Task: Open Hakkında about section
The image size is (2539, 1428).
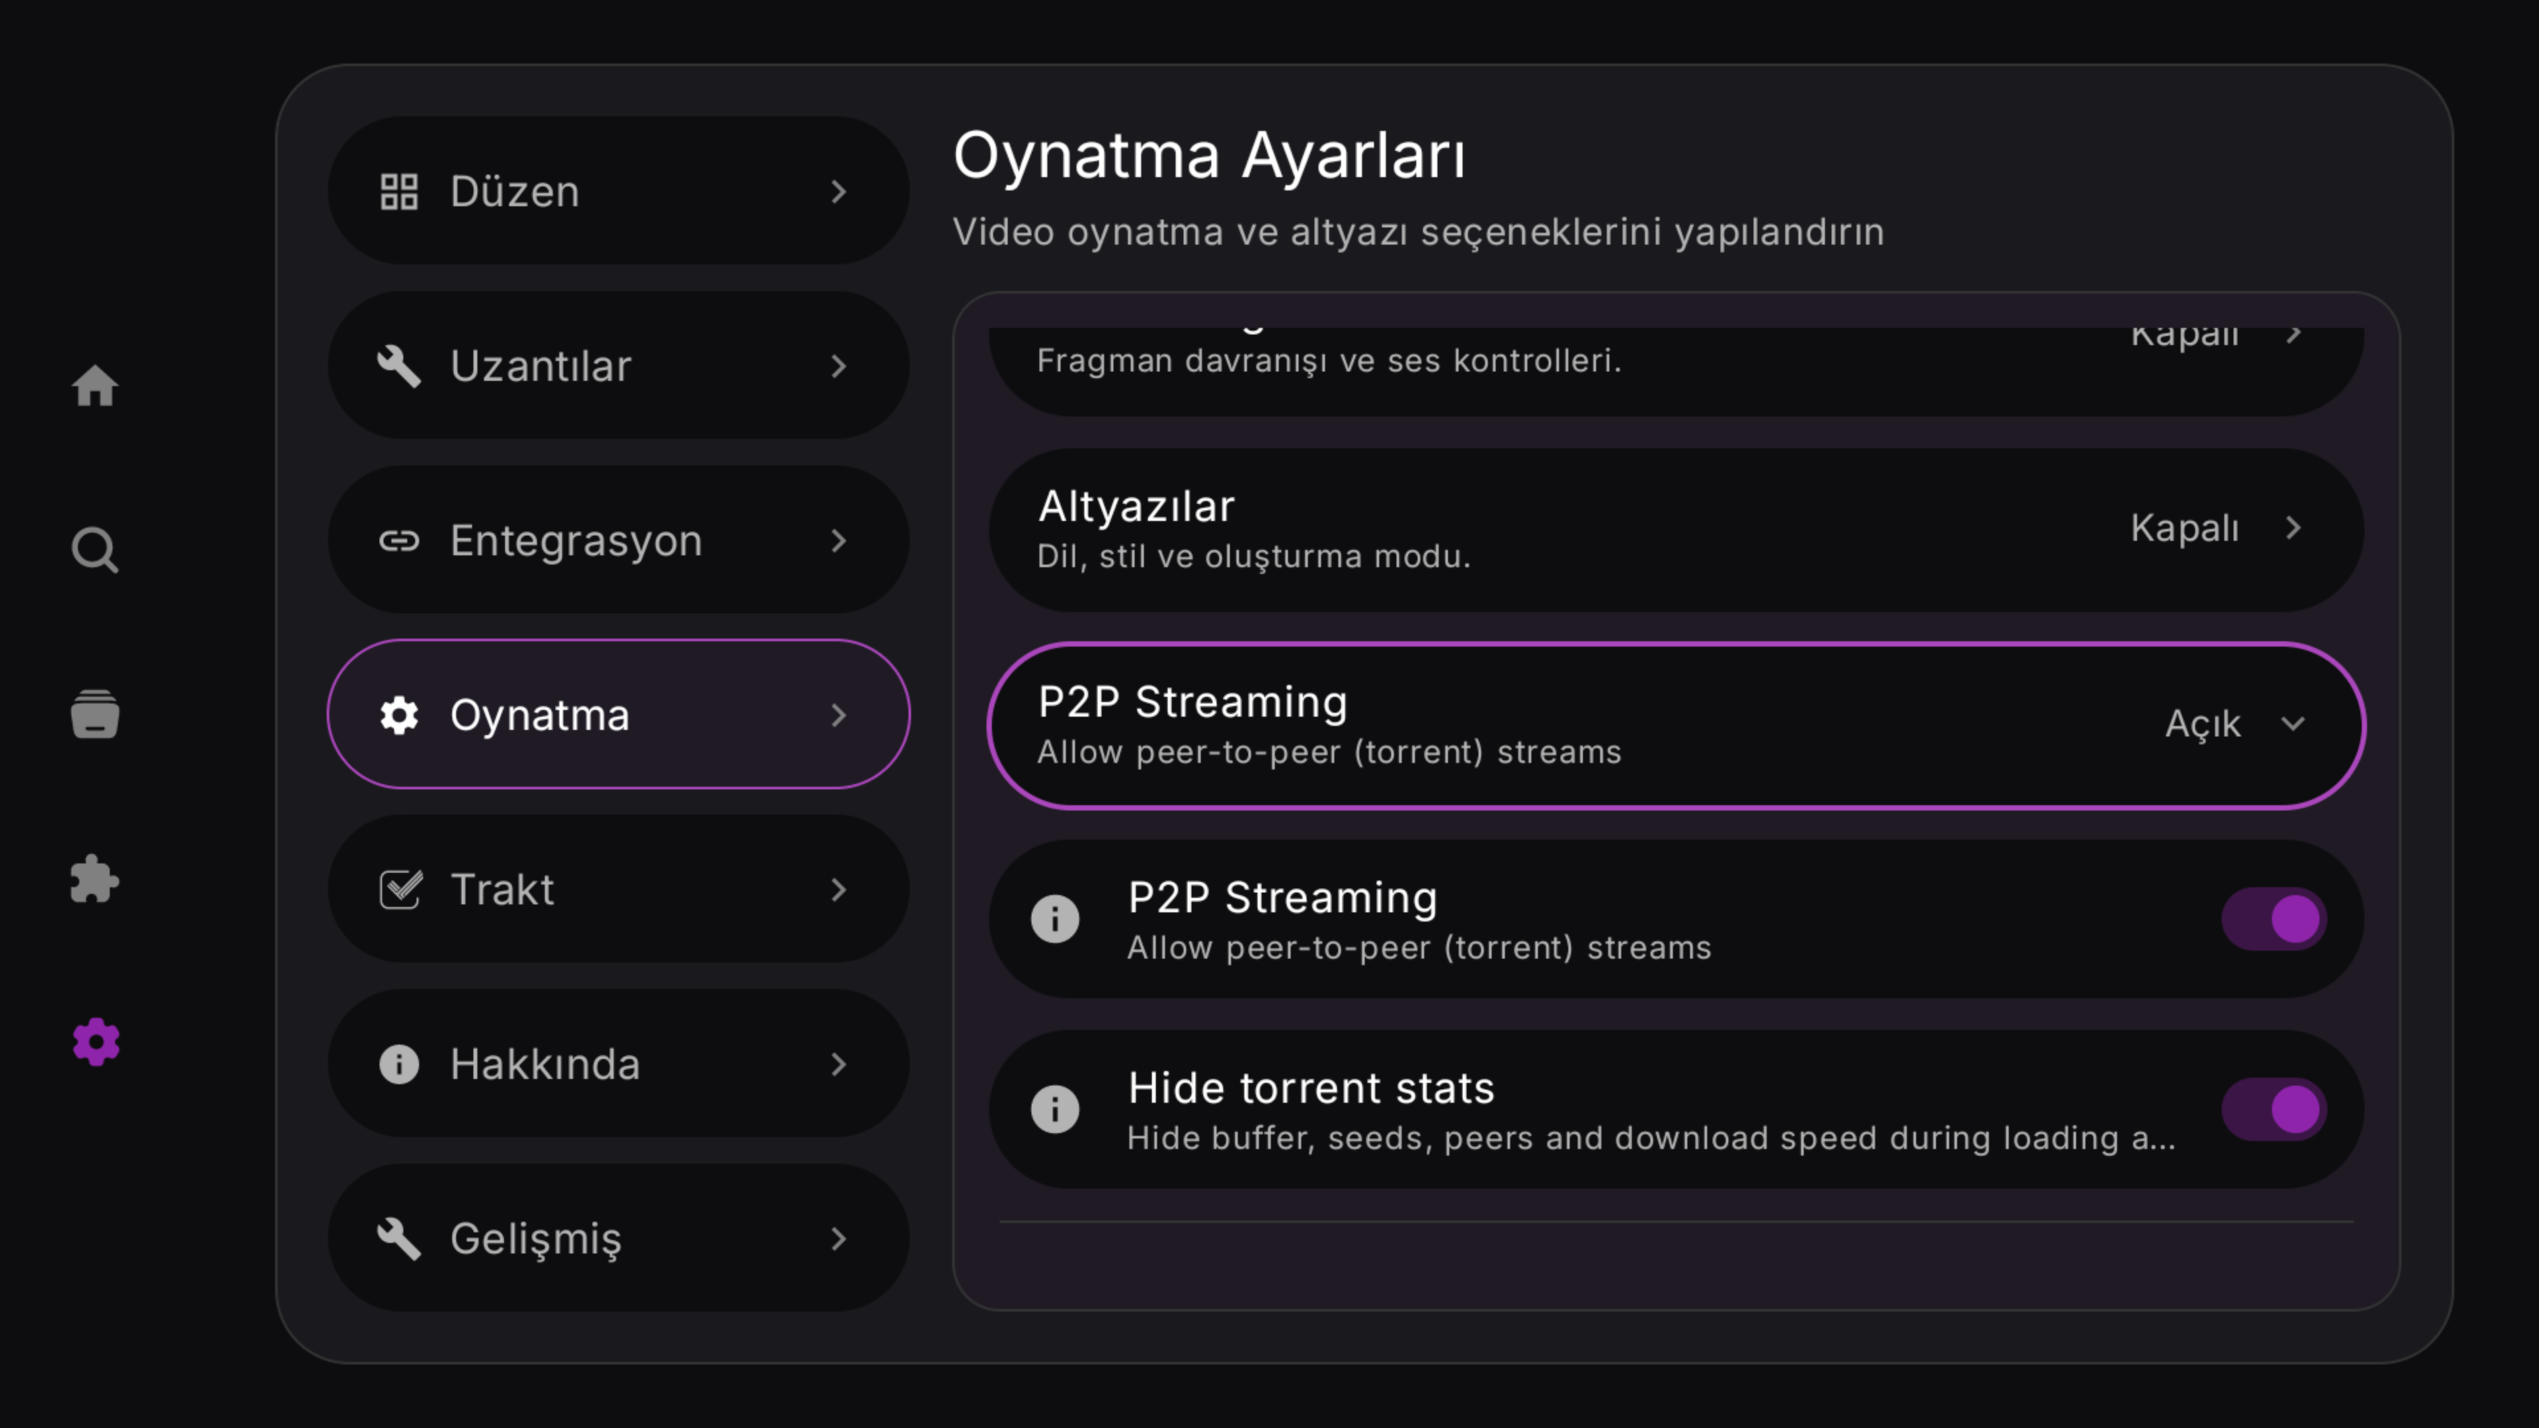Action: click(618, 1064)
